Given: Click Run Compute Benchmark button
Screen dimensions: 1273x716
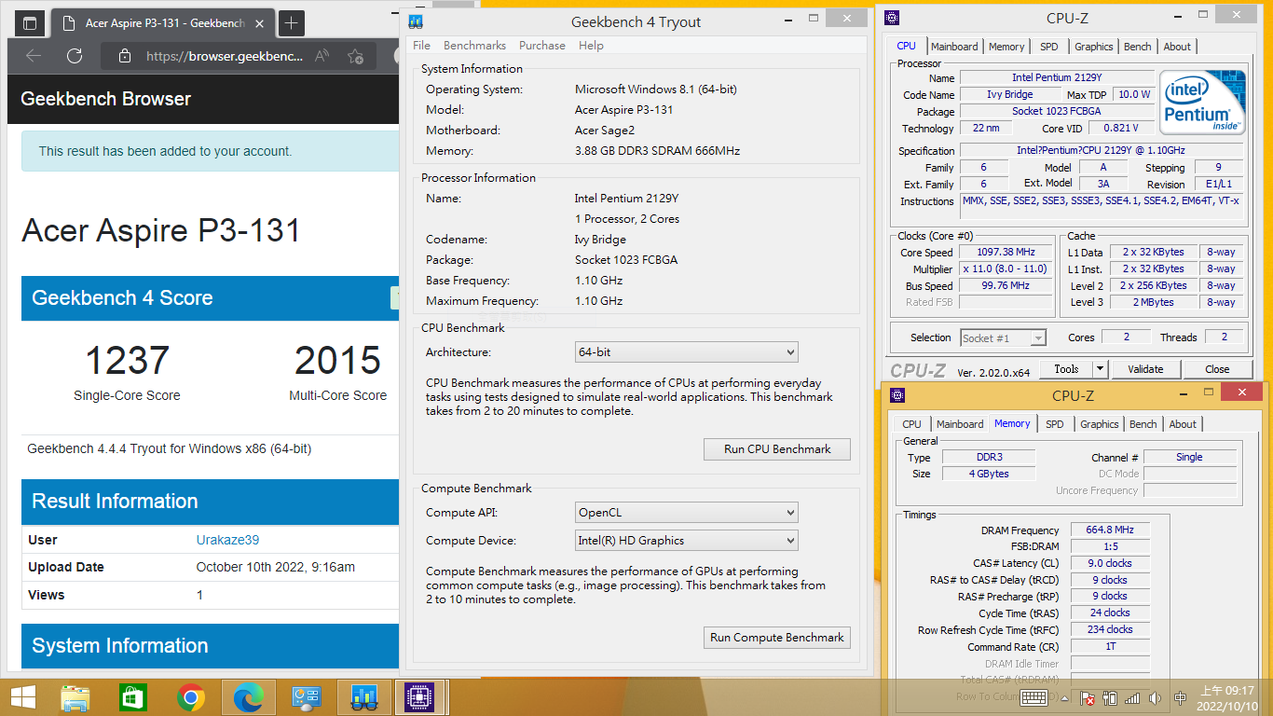Looking at the screenshot, I should point(777,638).
